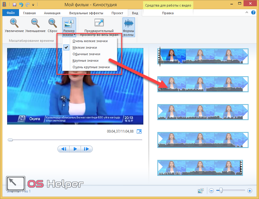Select the checked Мелкие значки option
Image resolution: width=259 pixels, height=199 pixels.
[x=85, y=47]
